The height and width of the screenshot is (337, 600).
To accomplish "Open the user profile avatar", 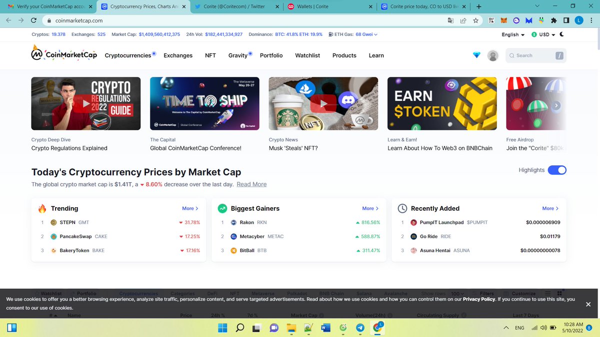I will pyautogui.click(x=493, y=55).
